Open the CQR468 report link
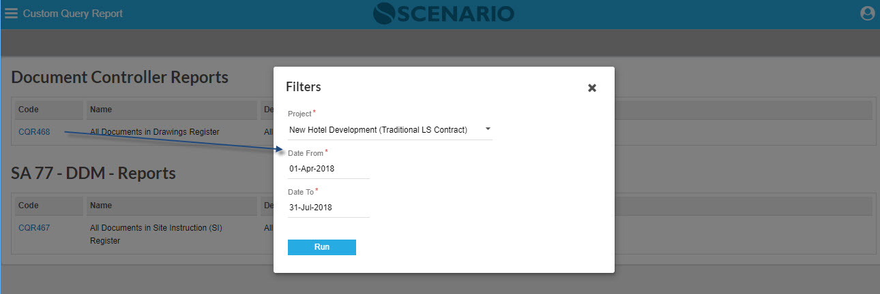The width and height of the screenshot is (880, 294). pos(34,132)
